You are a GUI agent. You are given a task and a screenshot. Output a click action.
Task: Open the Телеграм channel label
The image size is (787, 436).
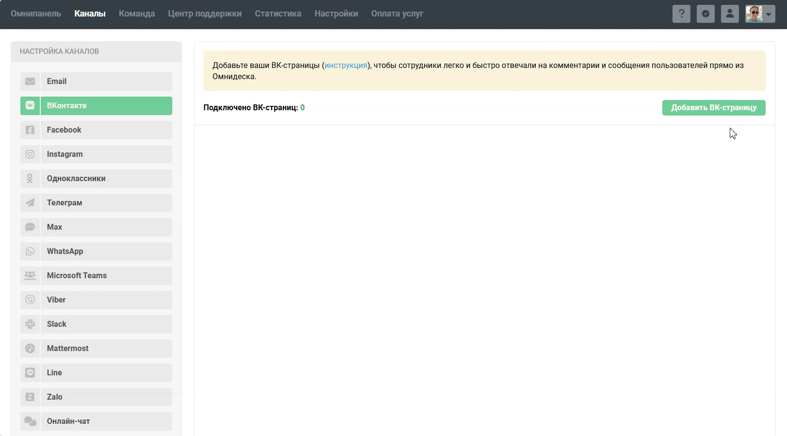tap(65, 203)
